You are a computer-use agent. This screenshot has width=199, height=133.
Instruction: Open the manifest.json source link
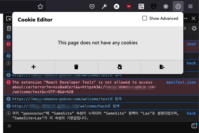181,82
